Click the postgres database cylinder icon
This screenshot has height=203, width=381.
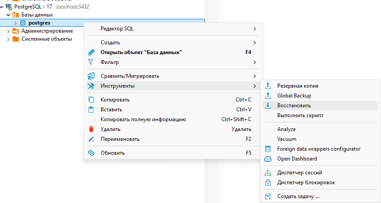coord(23,23)
